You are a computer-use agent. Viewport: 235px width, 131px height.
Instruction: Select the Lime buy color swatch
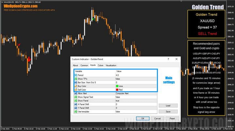[x=117, y=86]
